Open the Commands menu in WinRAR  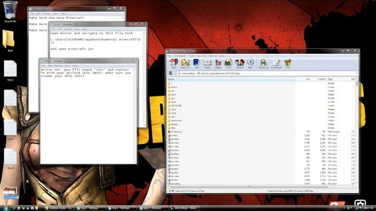click(180, 56)
